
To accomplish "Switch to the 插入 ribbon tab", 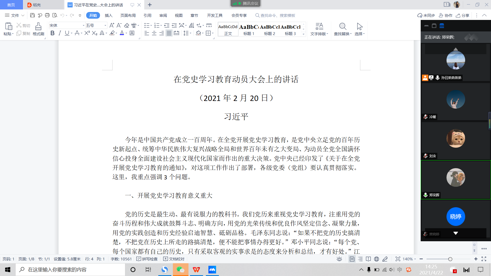I will [108, 15].
